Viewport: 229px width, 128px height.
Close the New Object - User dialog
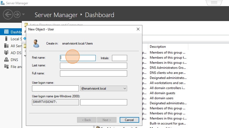138,29
